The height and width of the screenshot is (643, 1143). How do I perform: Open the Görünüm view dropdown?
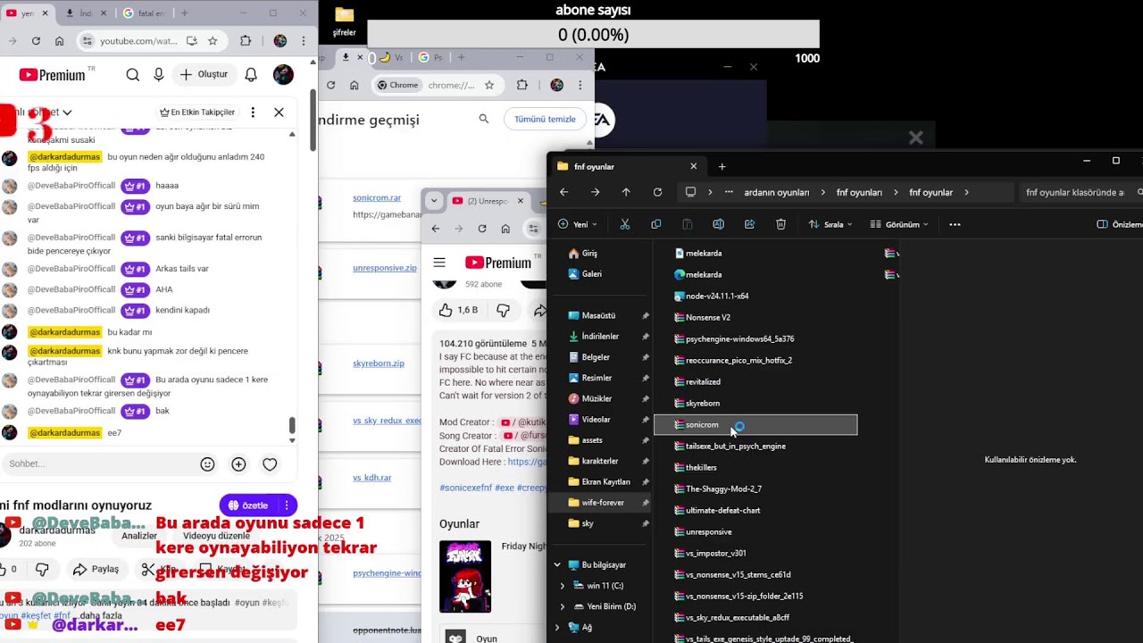[899, 224]
